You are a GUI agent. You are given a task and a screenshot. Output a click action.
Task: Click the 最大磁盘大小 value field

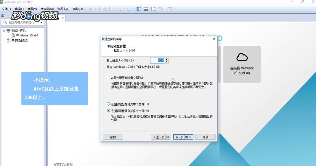[x=157, y=60]
